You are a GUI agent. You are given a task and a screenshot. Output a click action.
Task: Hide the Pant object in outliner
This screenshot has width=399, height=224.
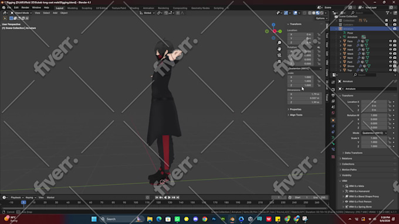click(390, 62)
